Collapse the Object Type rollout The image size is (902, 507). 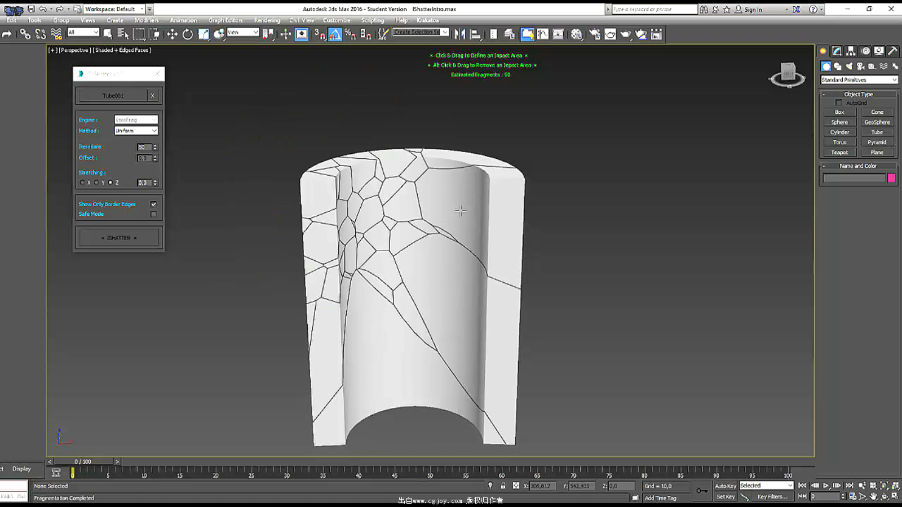tap(858, 94)
